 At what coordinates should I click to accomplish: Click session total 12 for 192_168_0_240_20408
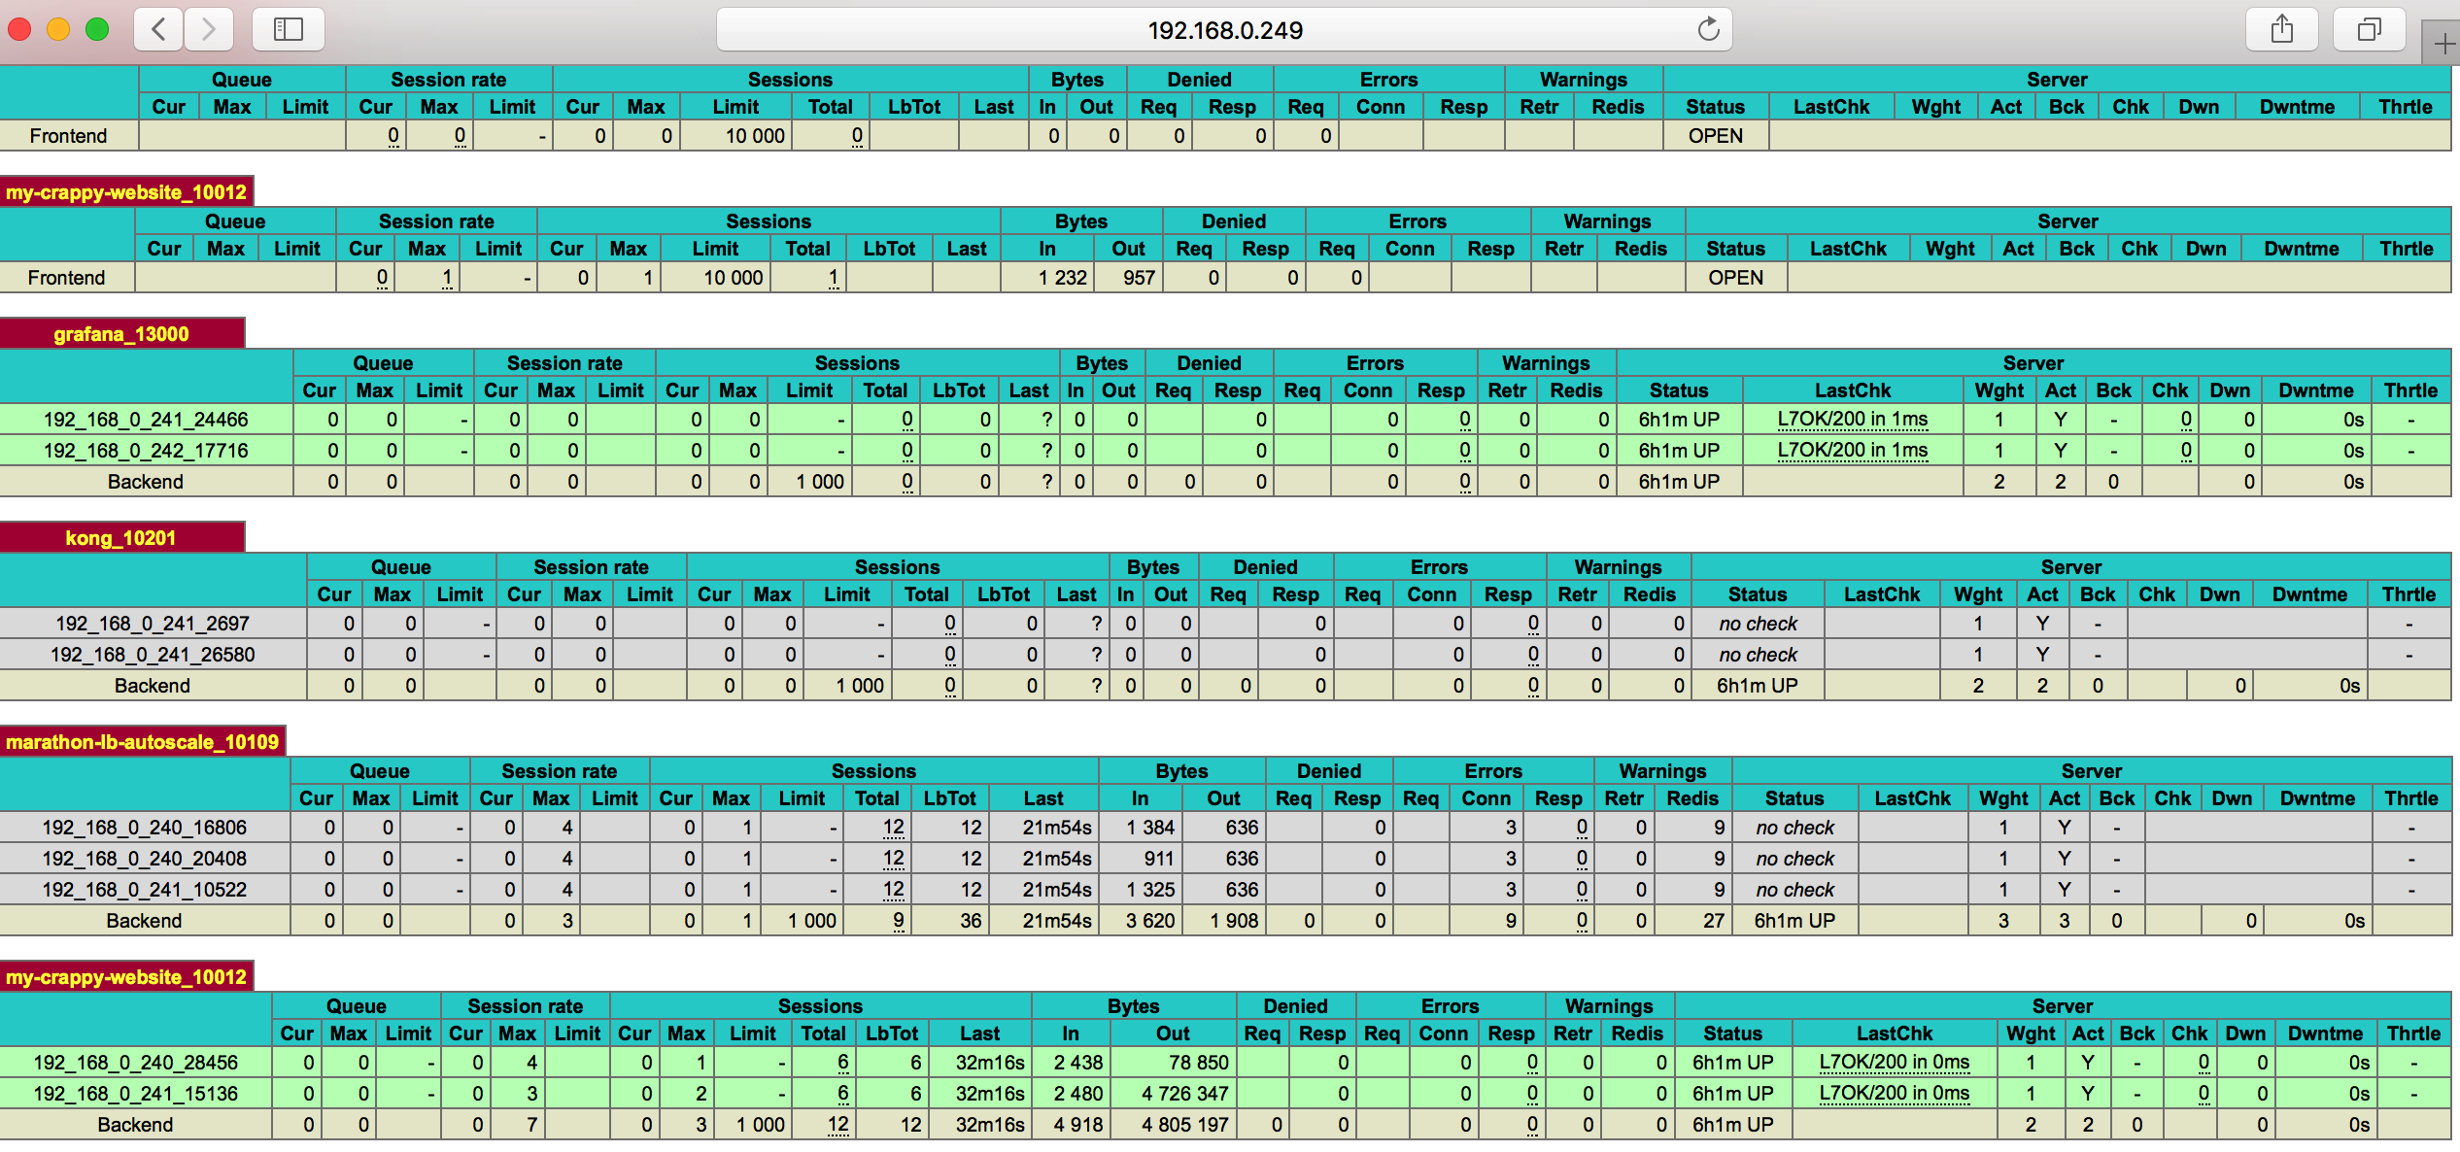(893, 859)
